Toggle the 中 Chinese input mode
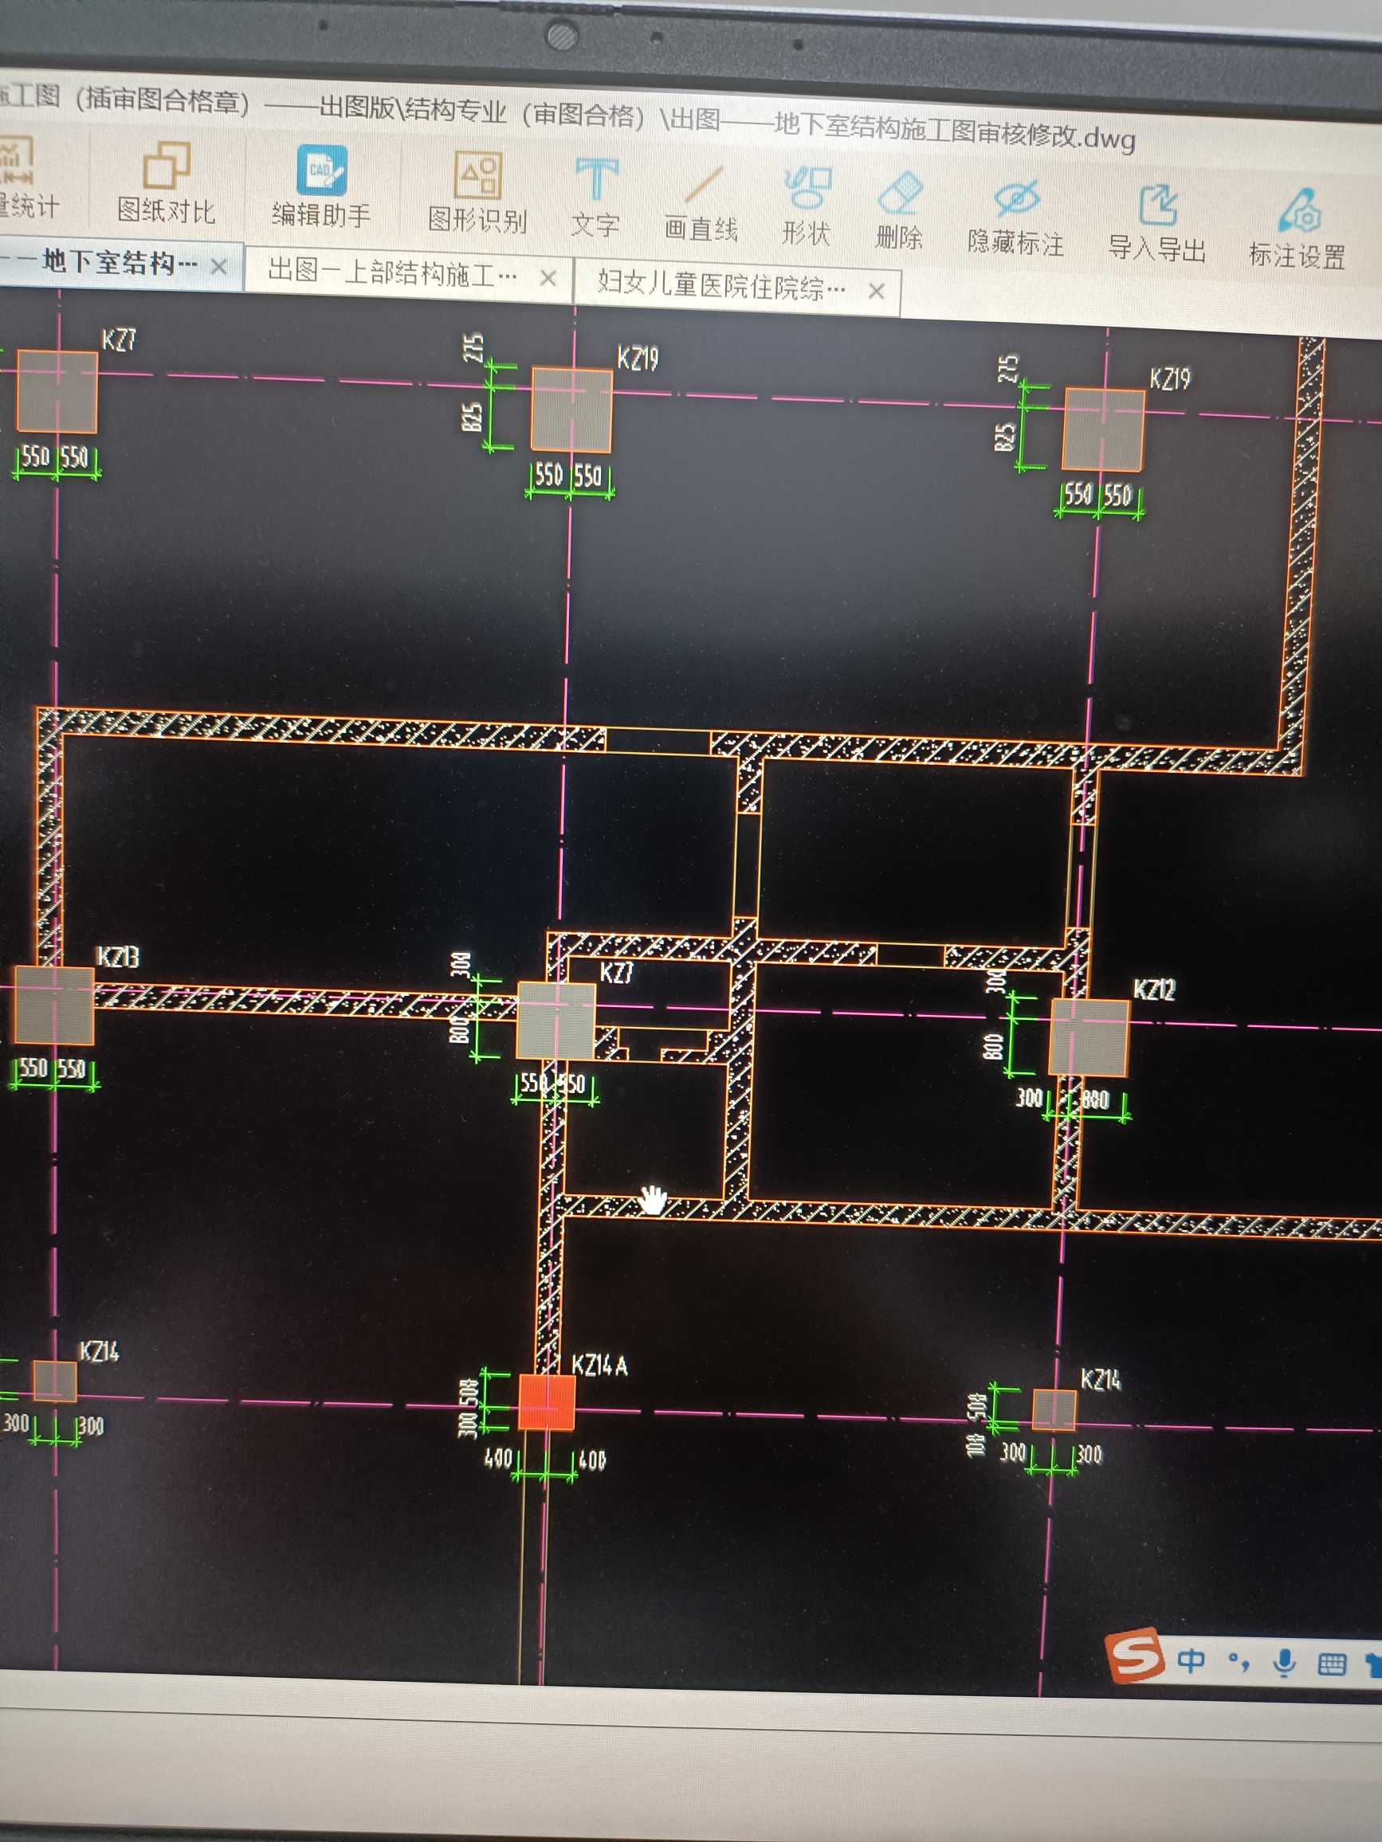 coord(1191,1661)
